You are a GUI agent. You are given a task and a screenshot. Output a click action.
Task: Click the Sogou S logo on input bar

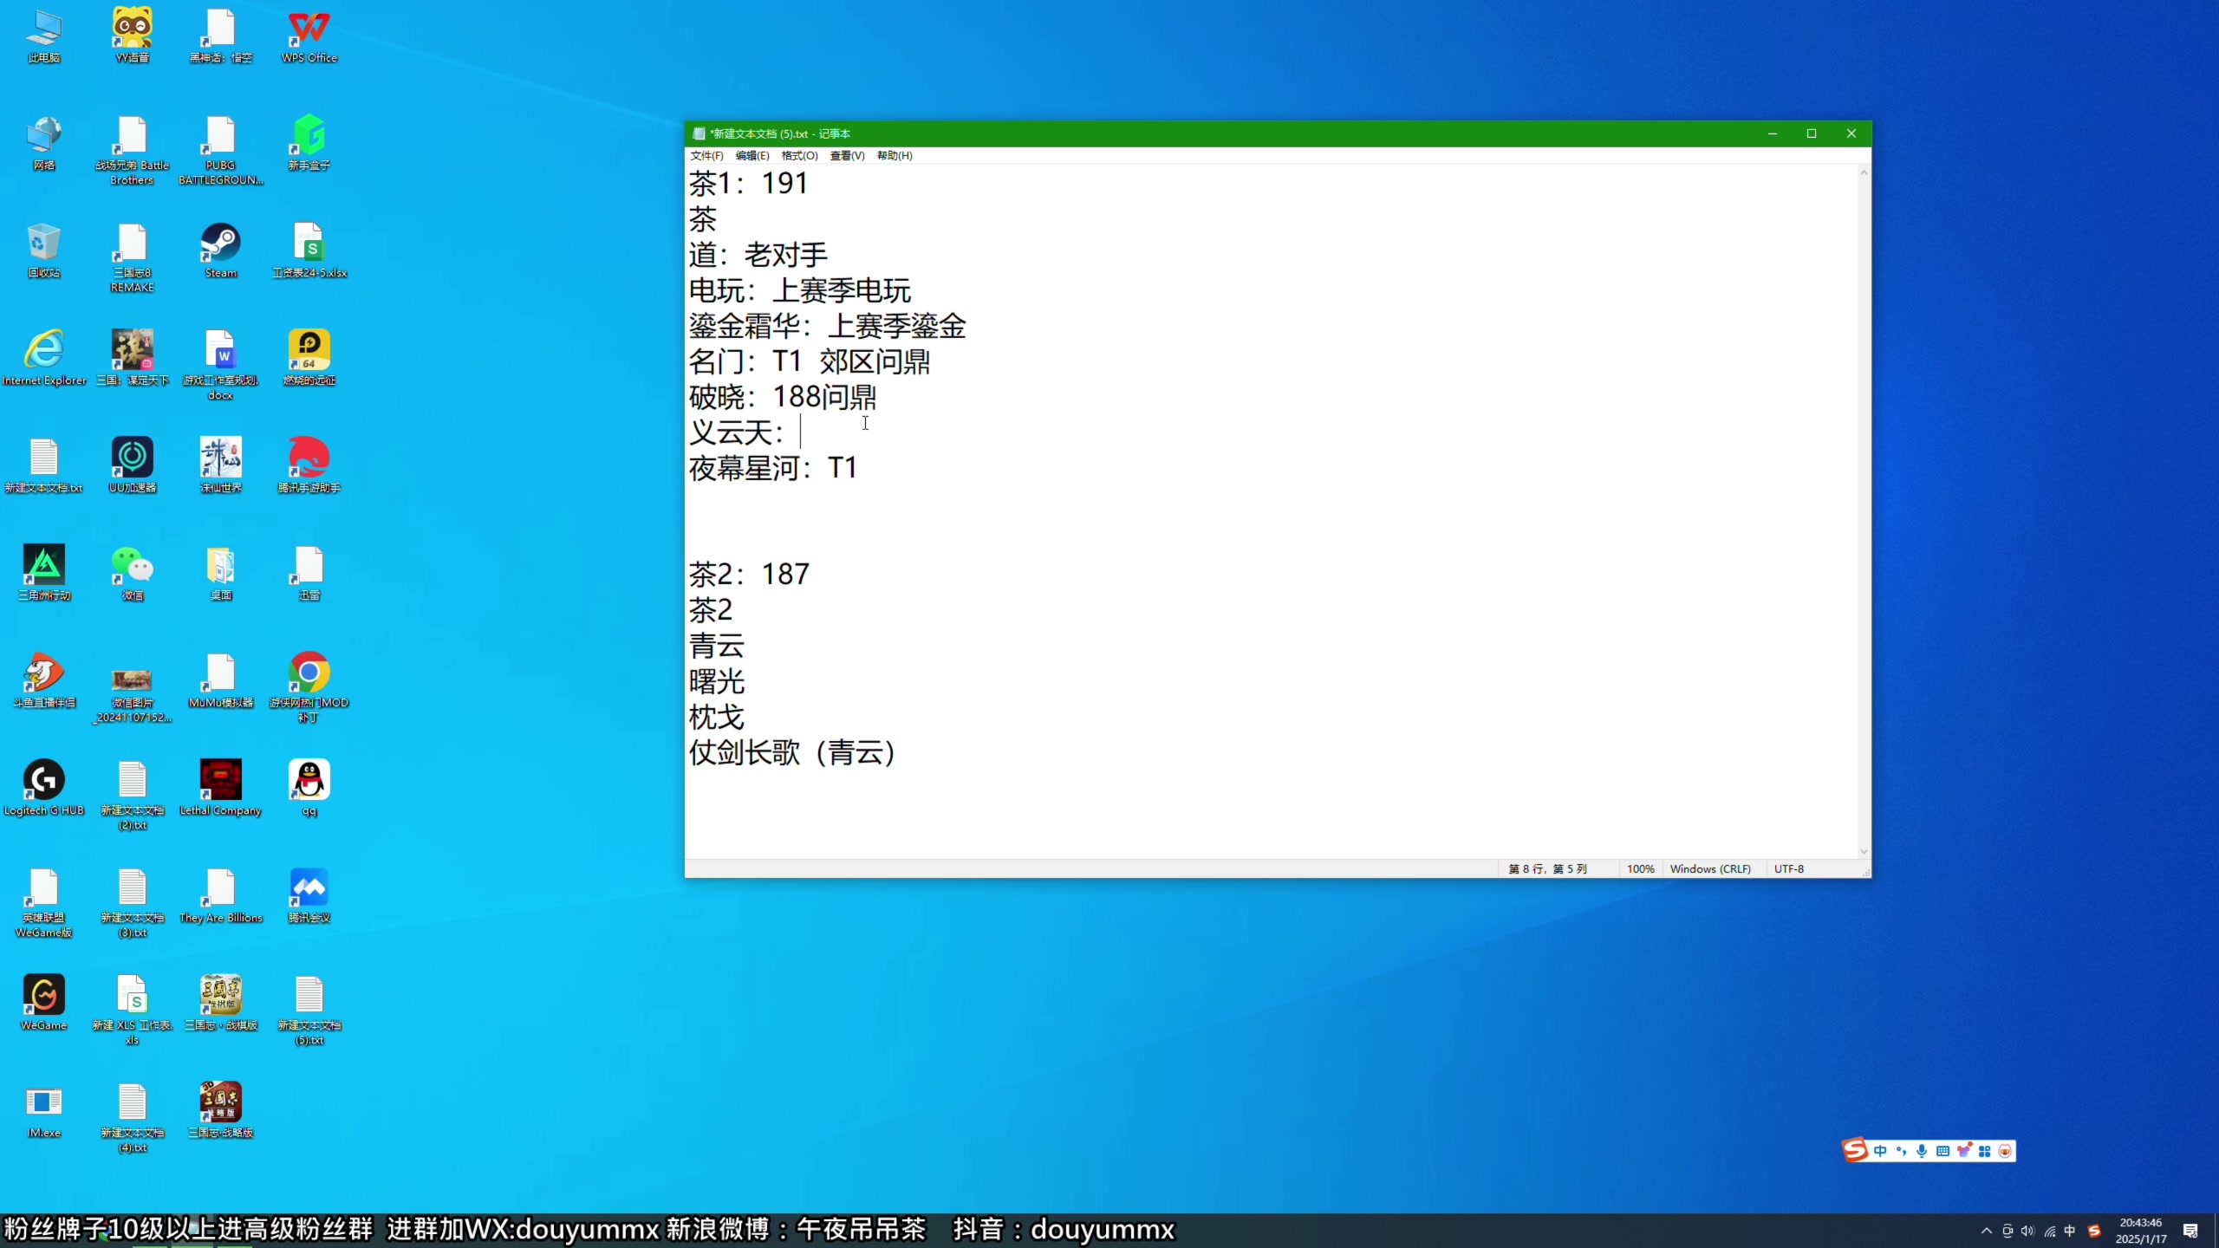1855,1150
